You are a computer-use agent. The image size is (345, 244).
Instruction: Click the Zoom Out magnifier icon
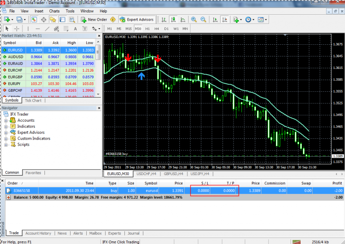[203, 20]
